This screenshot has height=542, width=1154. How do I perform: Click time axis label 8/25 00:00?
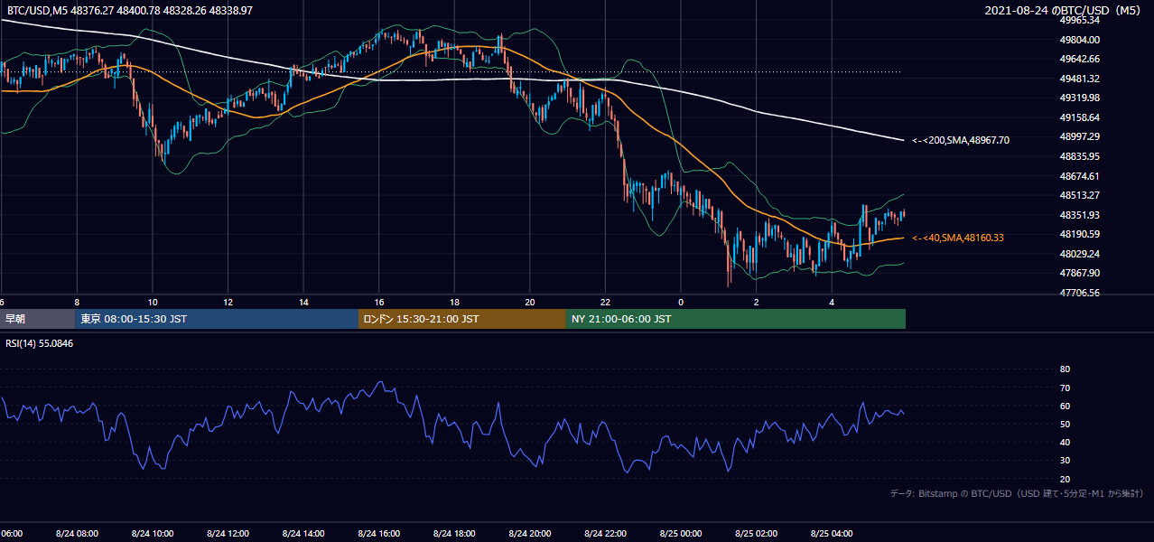[x=681, y=534]
